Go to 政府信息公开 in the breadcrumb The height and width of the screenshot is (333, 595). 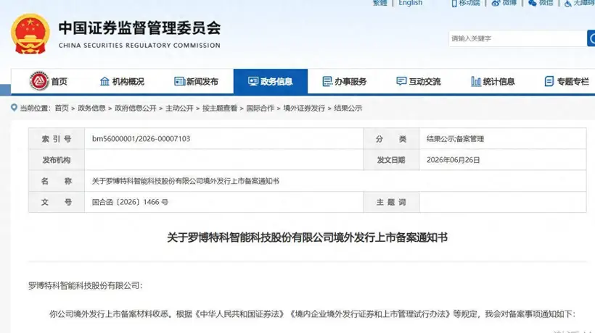coord(136,109)
